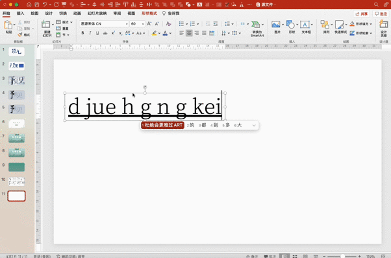Open the 插入 ribbon tab
The image size is (391, 258).
pos(20,14)
